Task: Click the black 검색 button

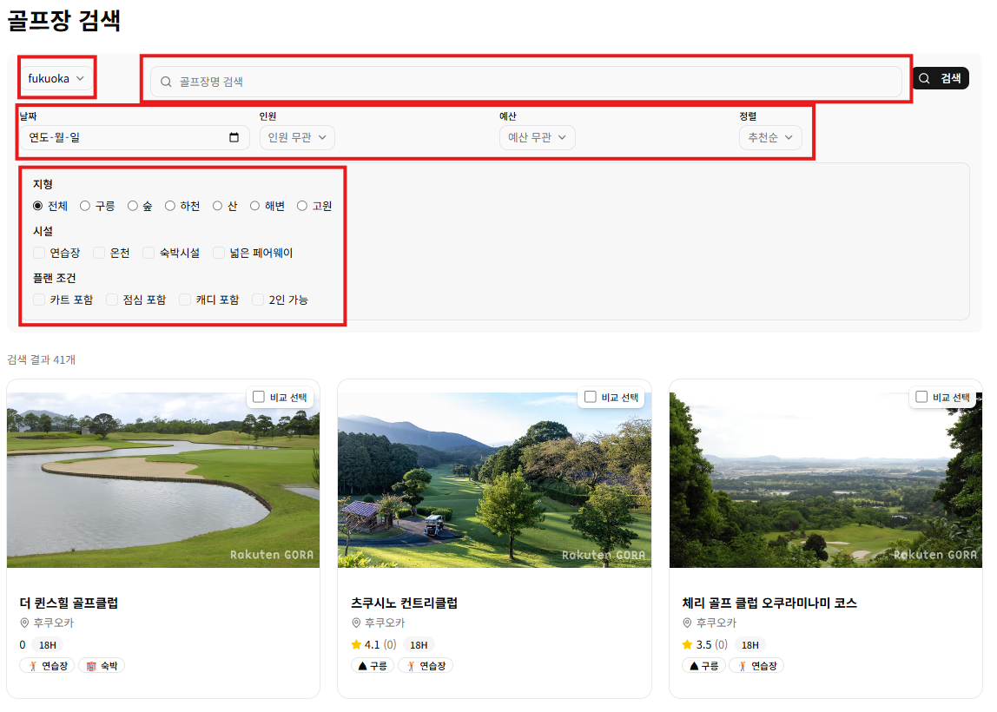Action: [941, 78]
